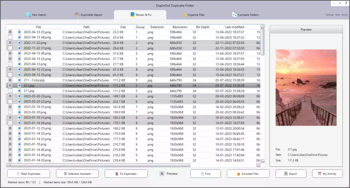Click the lock icon on Excluded Files
Screen dimensions: 350x188
(x=239, y=174)
